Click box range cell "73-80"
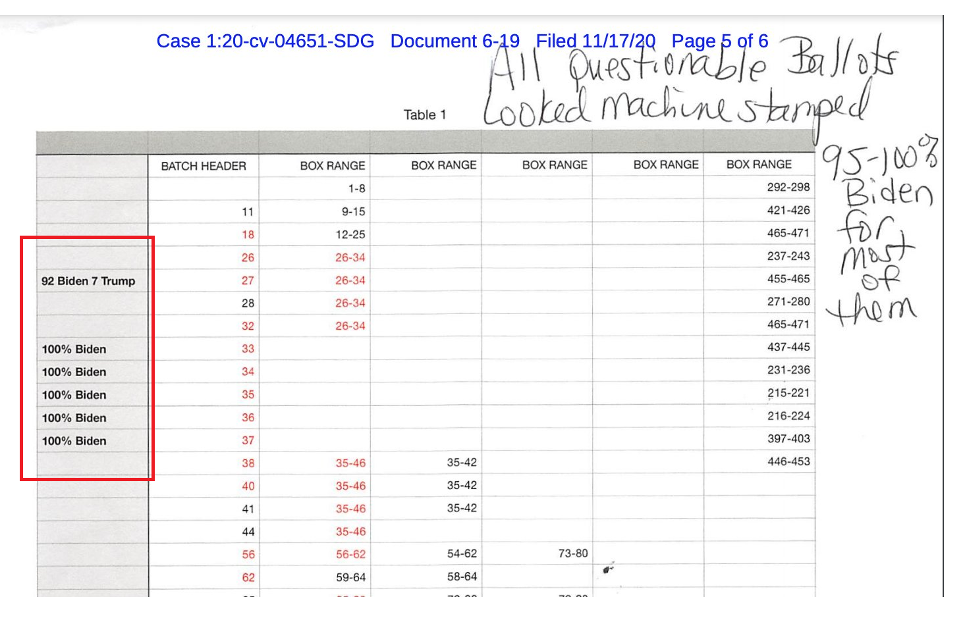This screenshot has height=622, width=965. pyautogui.click(x=573, y=554)
